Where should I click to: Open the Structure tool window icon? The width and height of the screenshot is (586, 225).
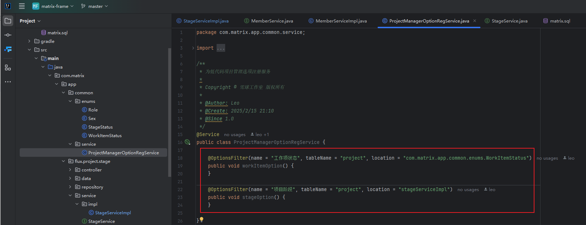tap(8, 67)
